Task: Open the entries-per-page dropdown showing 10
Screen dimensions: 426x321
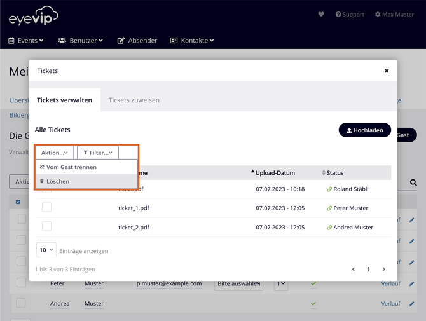Action: pyautogui.click(x=46, y=250)
